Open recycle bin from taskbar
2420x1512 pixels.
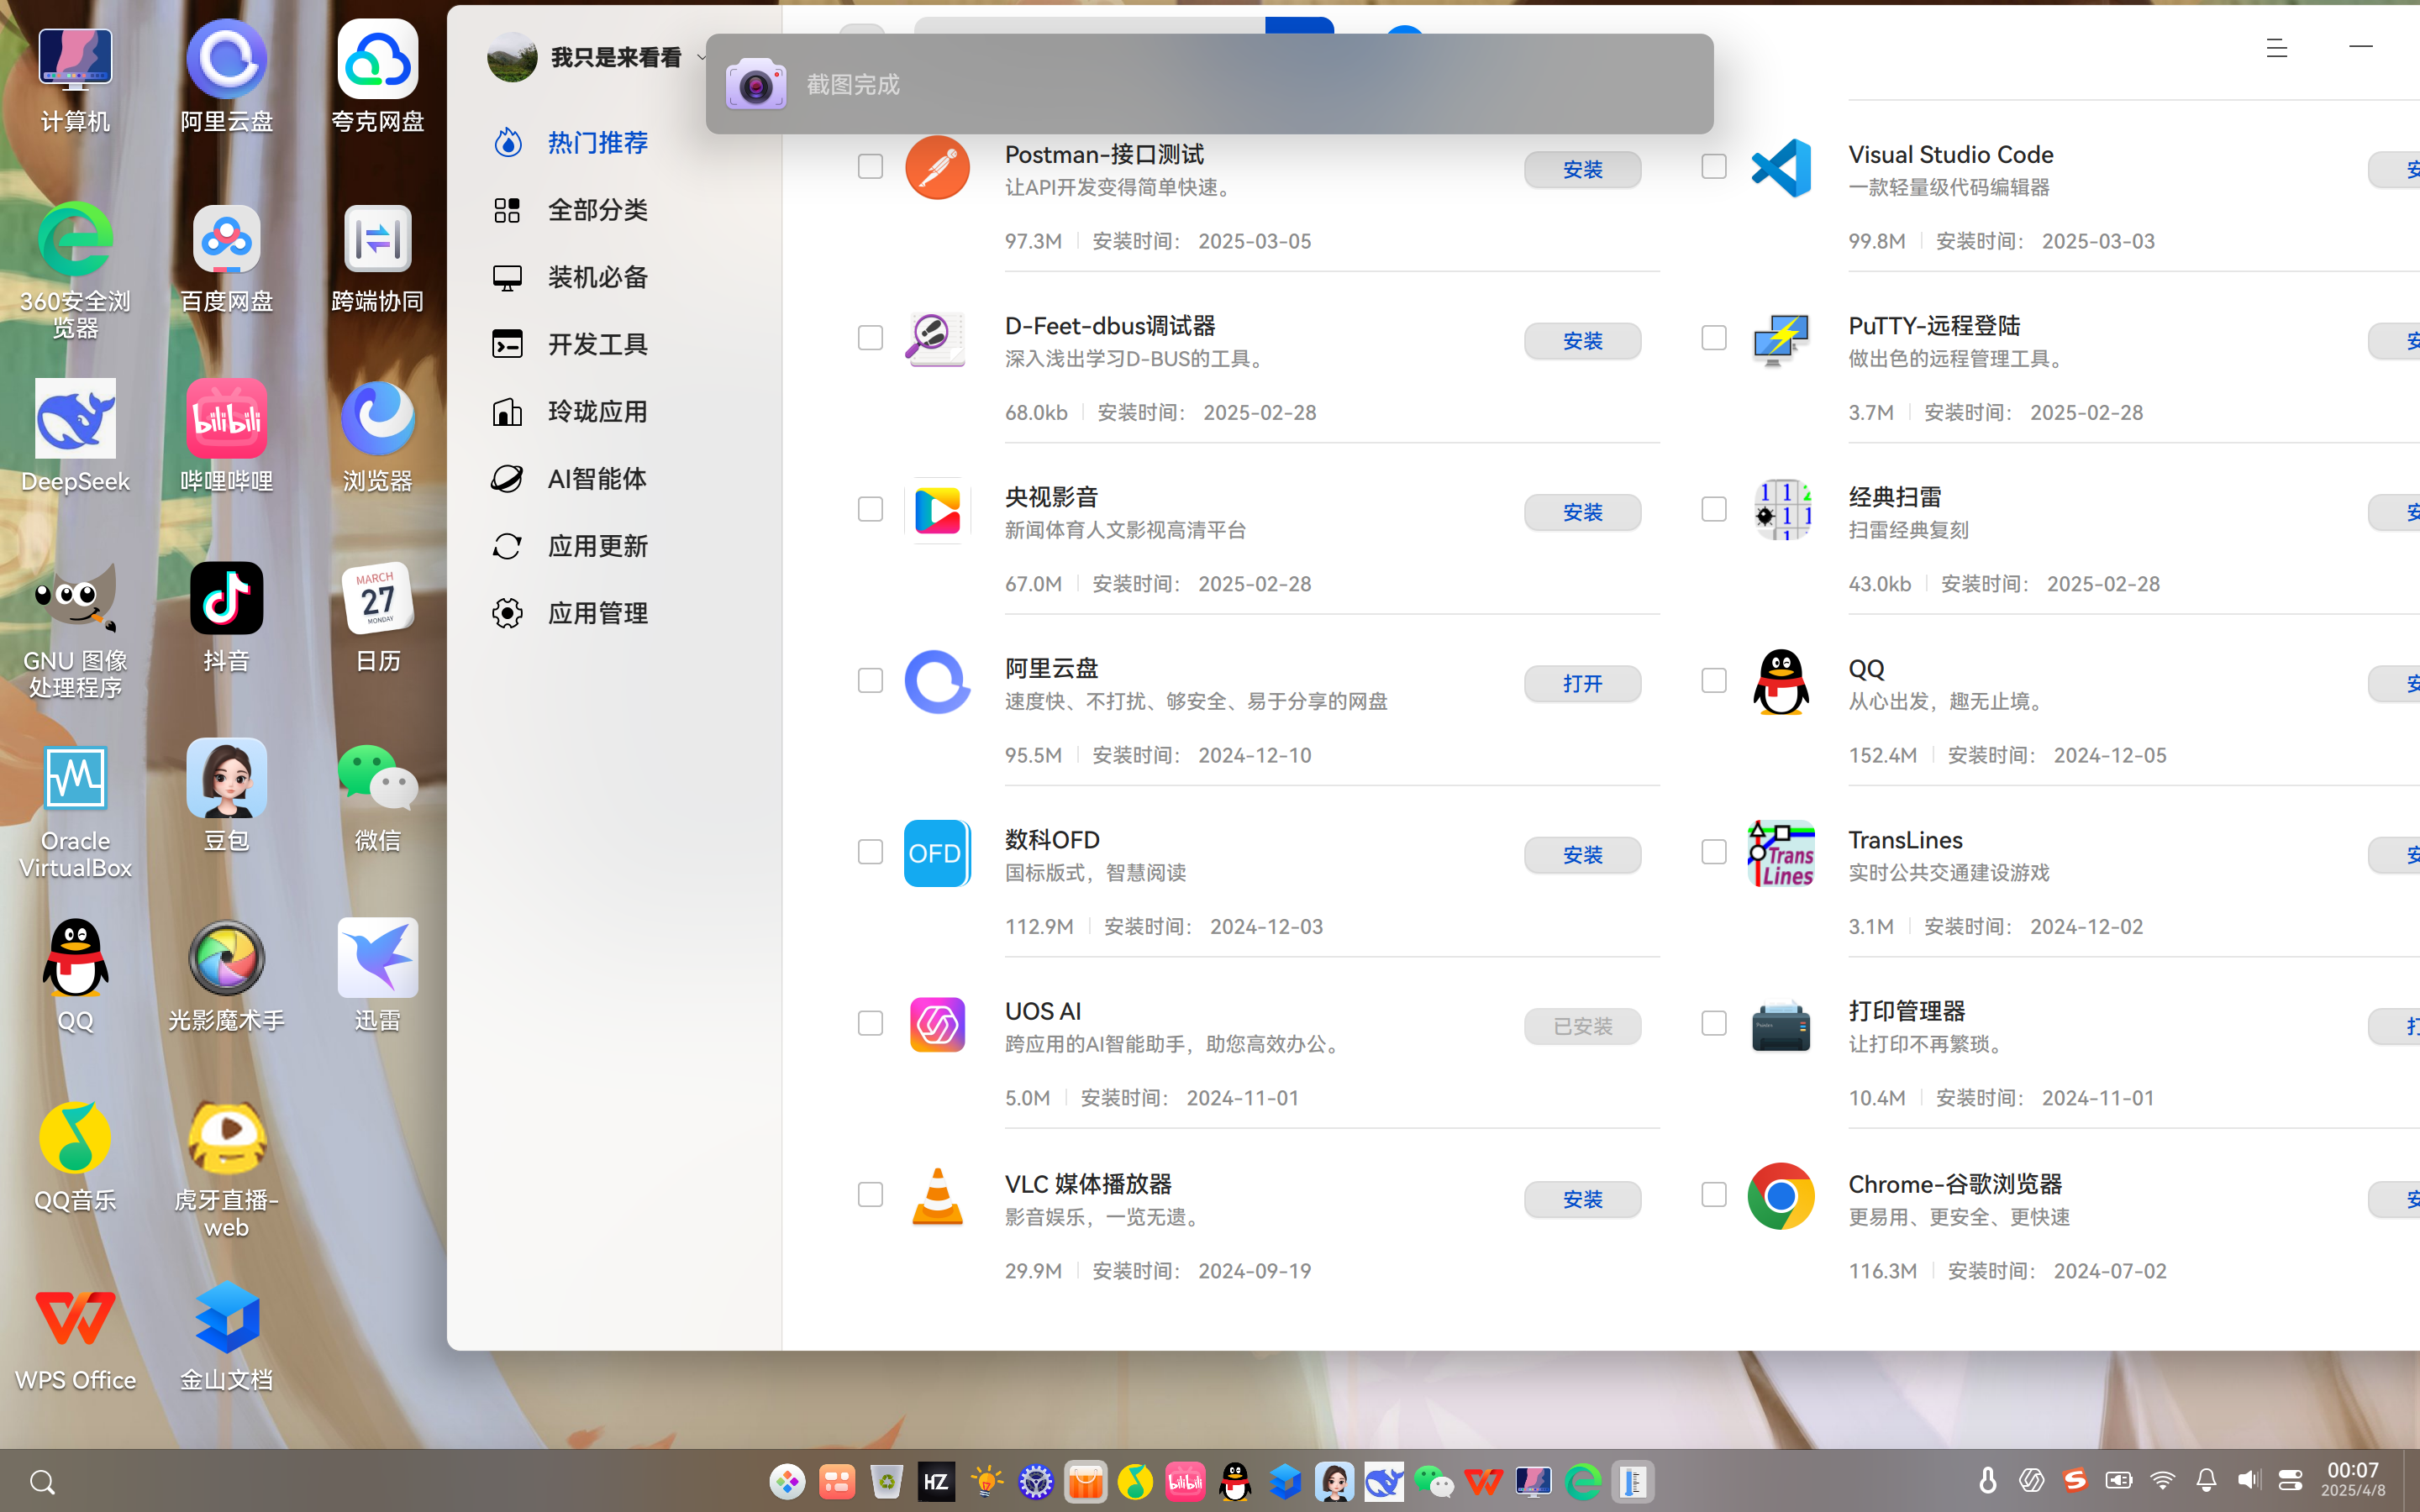[x=886, y=1482]
